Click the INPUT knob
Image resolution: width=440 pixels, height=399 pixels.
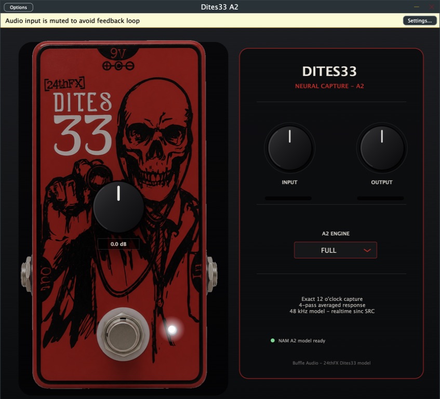[289, 148]
